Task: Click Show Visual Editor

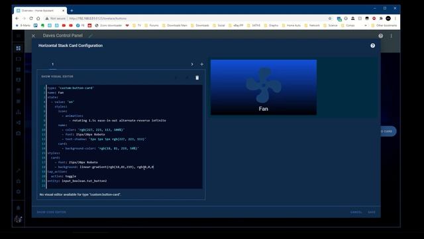Action: 57,76
